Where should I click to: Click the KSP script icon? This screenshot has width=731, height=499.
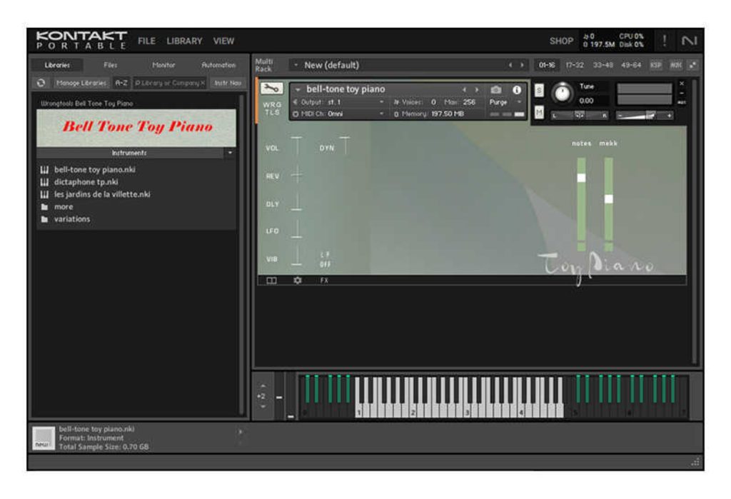point(655,65)
